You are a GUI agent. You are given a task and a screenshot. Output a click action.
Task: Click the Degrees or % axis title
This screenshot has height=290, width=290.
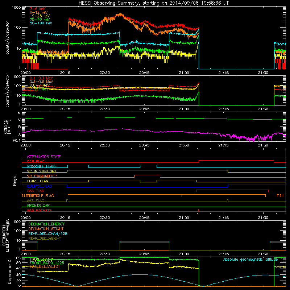point(9,272)
